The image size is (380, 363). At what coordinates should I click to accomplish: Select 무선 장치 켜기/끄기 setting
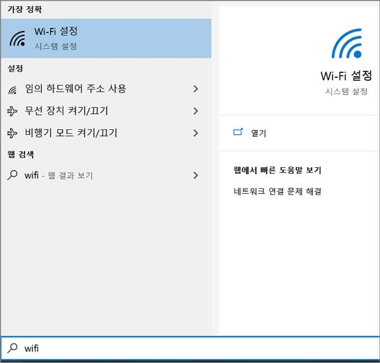106,111
